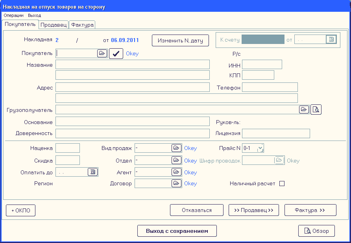Open folder icon in Грузополучатель field

(x=304, y=110)
